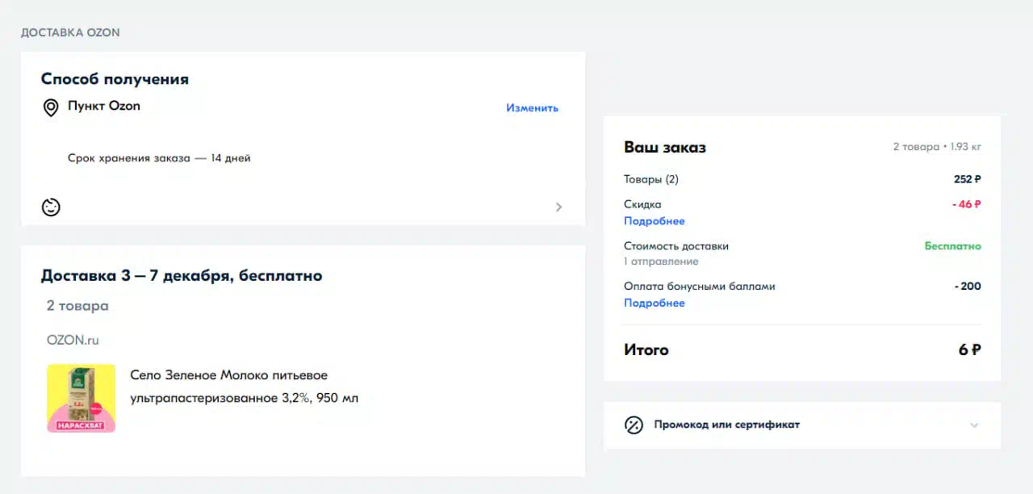Click the Стоимость доставки label
The width and height of the screenshot is (1033, 494).
click(x=676, y=246)
